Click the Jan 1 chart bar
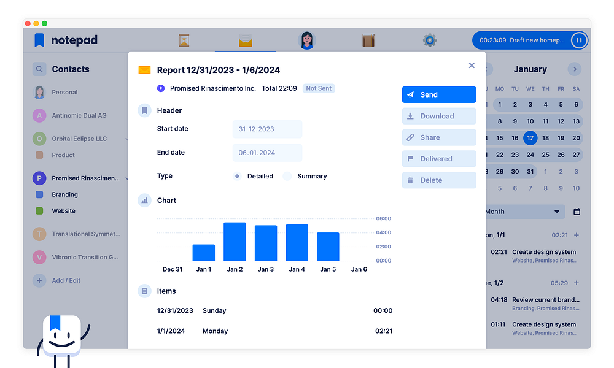This screenshot has height=368, width=614. pos(204,253)
